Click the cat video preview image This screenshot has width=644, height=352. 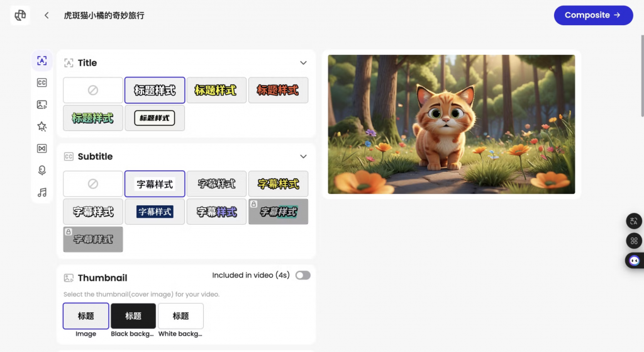click(452, 124)
